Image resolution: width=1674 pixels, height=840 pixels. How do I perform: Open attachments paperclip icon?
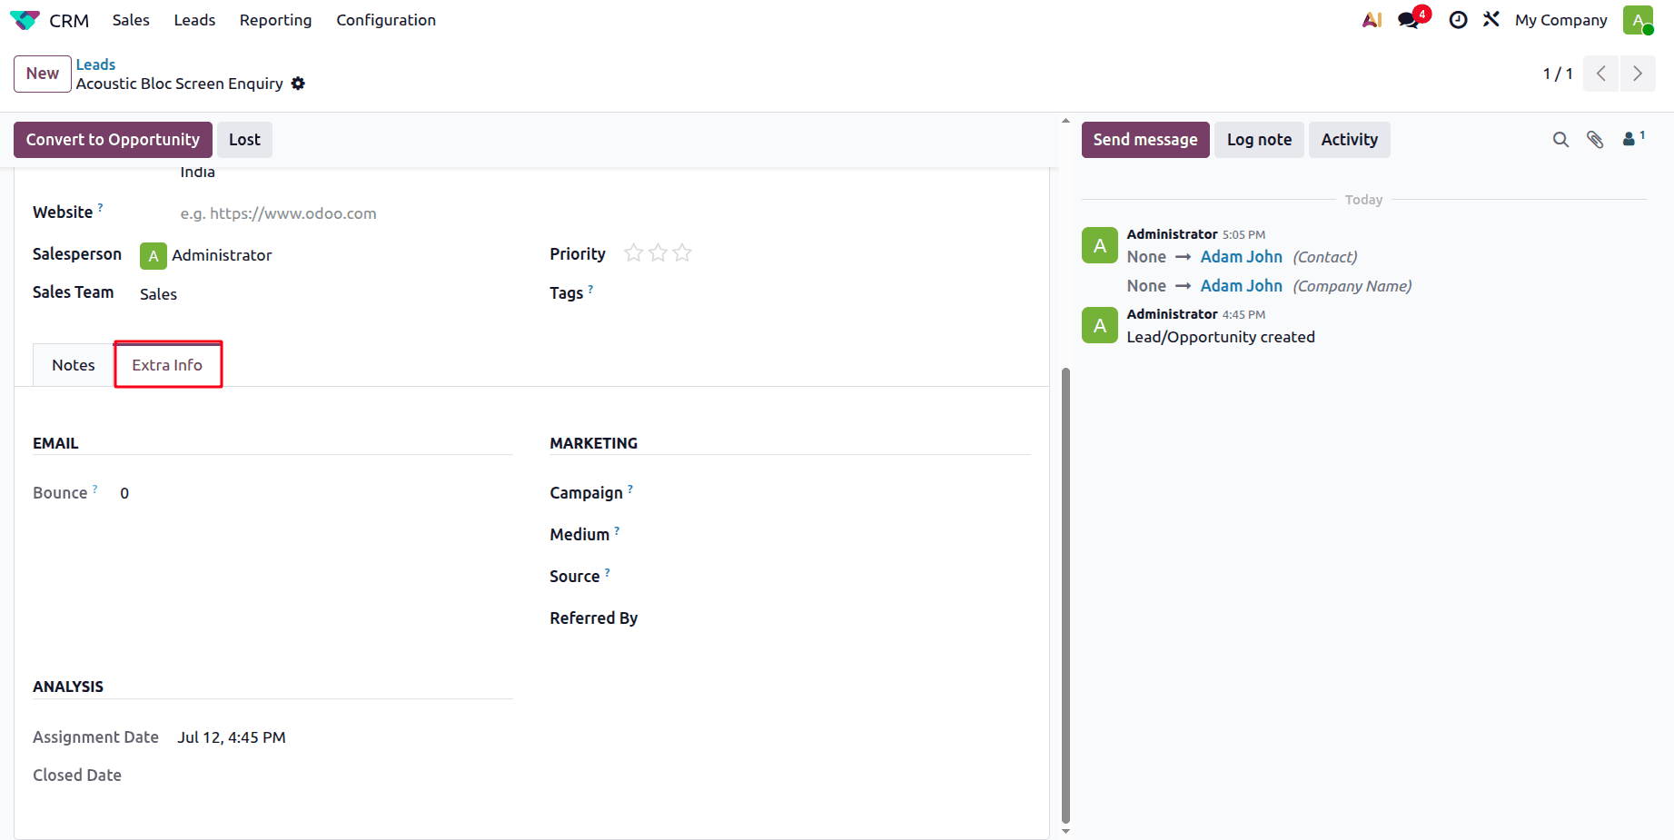pyautogui.click(x=1595, y=140)
